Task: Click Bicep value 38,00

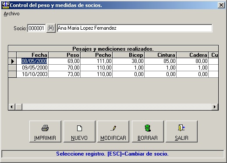Action: coord(128,61)
